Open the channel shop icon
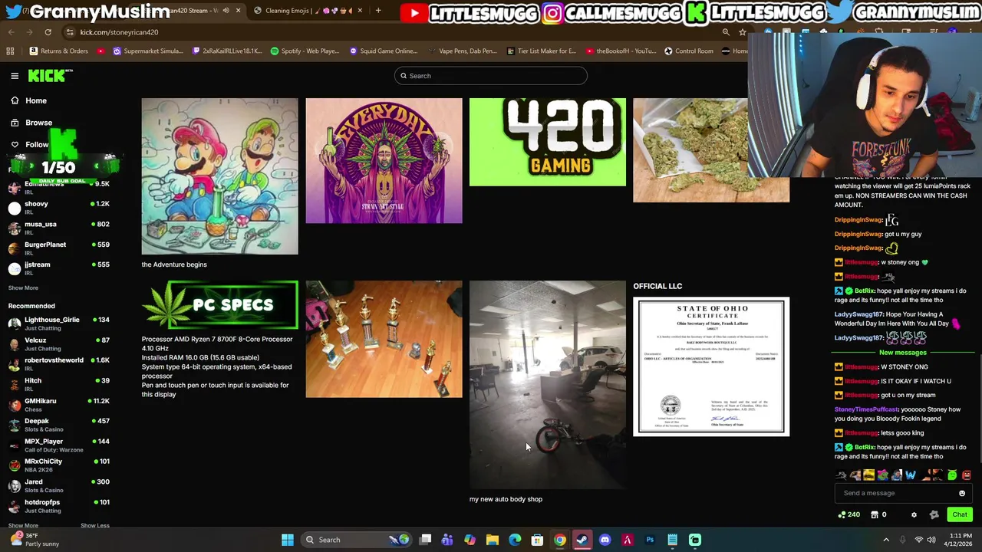This screenshot has width=982, height=552. coord(874,514)
